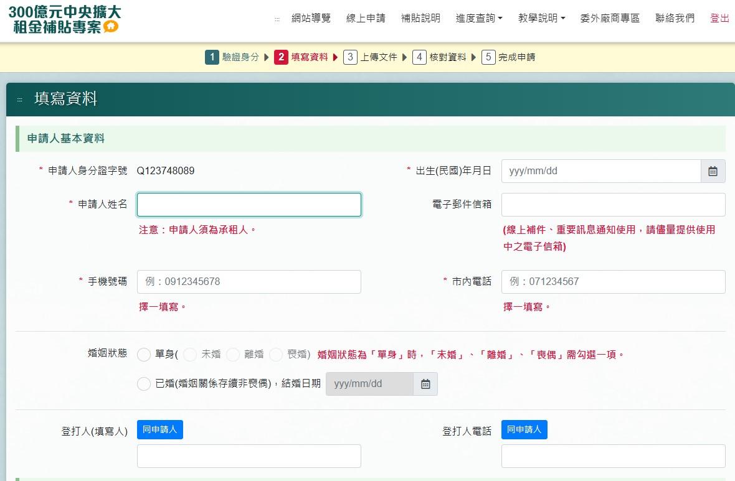Click step 1 number badge 驗證身分

tap(212, 57)
